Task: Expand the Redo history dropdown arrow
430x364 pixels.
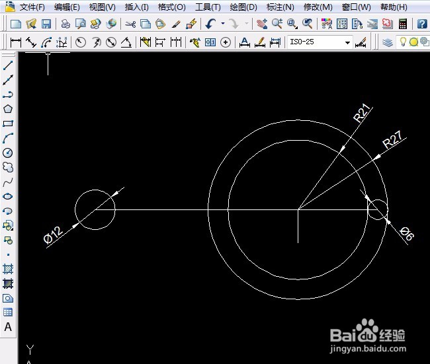Action: point(246,24)
